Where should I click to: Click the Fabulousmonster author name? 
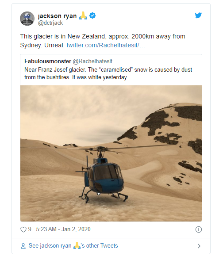pyautogui.click(x=48, y=61)
